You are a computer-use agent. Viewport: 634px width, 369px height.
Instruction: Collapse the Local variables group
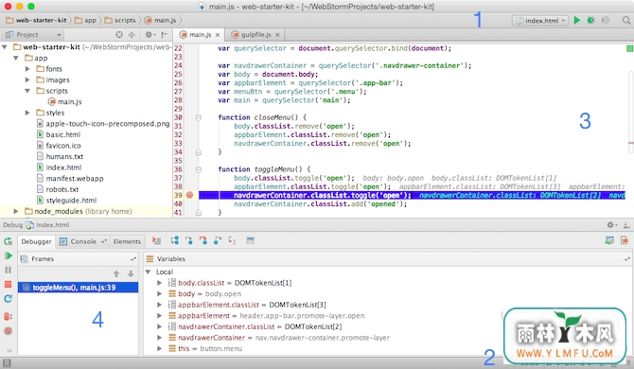coord(149,272)
